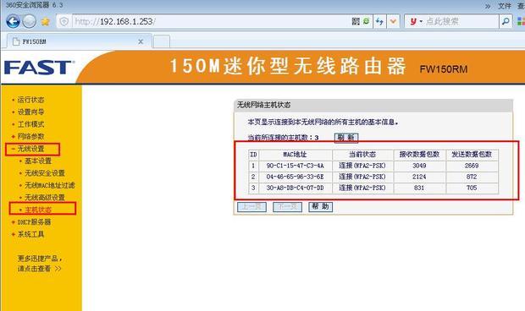Click the 接收数据包数 column header
The width and height of the screenshot is (525, 311).
point(419,155)
